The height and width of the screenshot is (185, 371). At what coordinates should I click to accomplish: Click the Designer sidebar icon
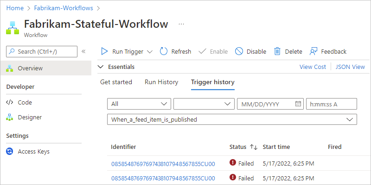(x=9, y=117)
